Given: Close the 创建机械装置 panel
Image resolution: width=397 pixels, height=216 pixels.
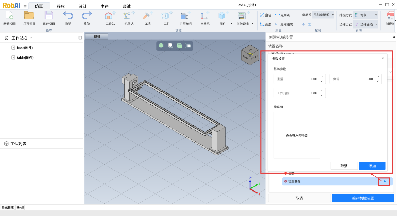Looking at the screenshot, I should pos(394,37).
